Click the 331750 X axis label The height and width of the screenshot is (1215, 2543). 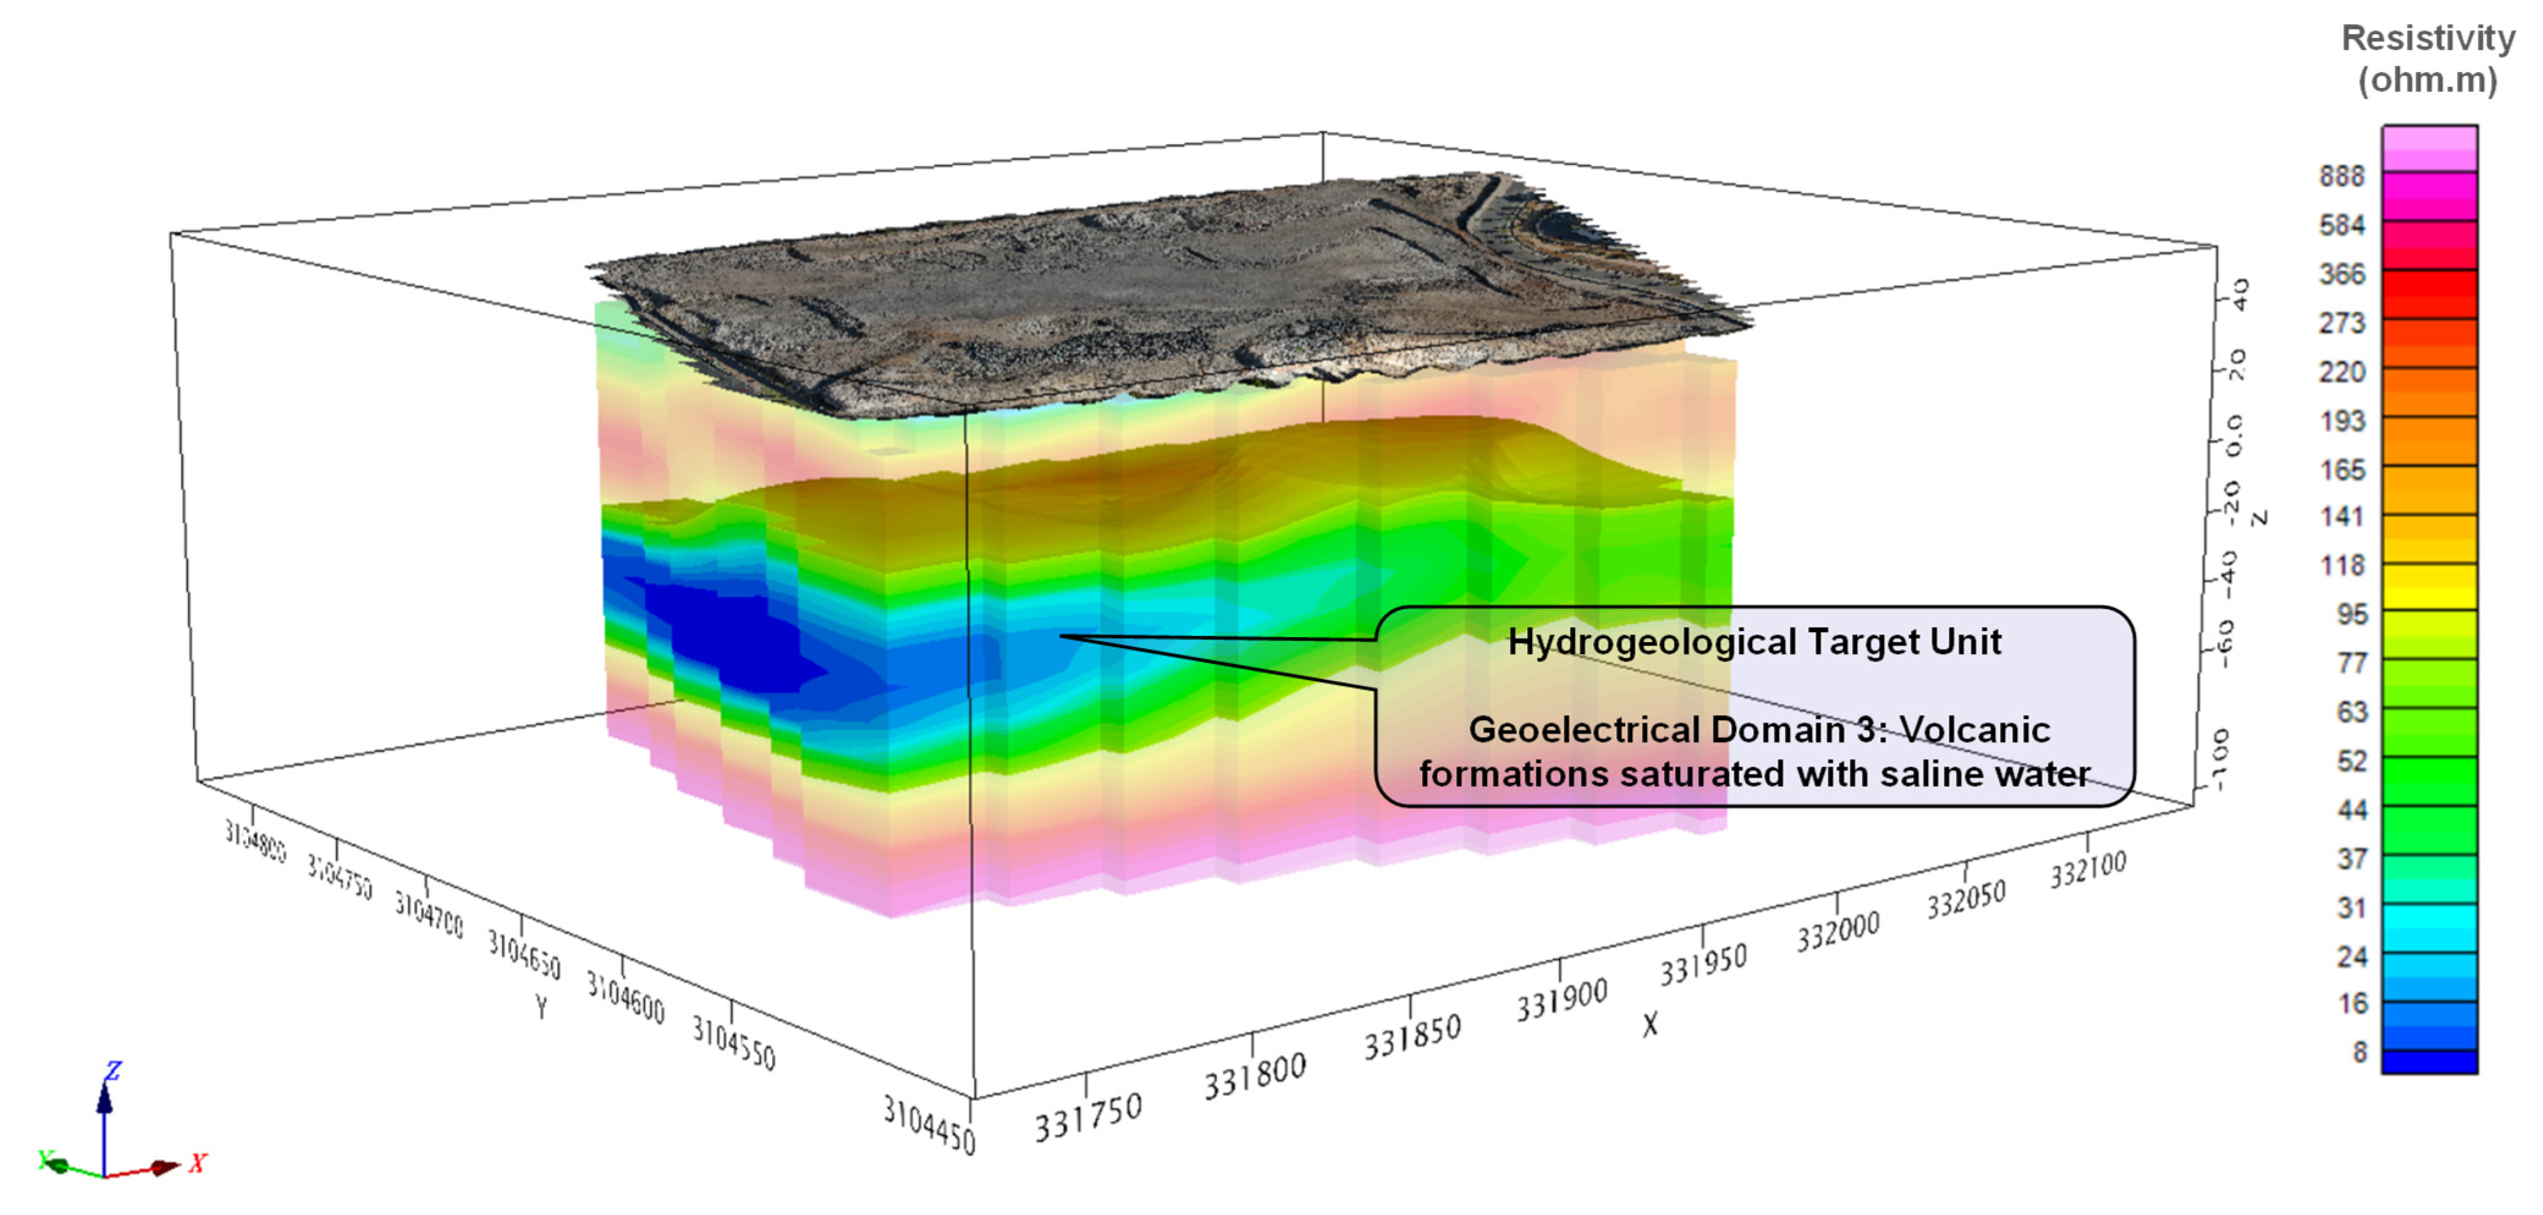point(1088,1118)
